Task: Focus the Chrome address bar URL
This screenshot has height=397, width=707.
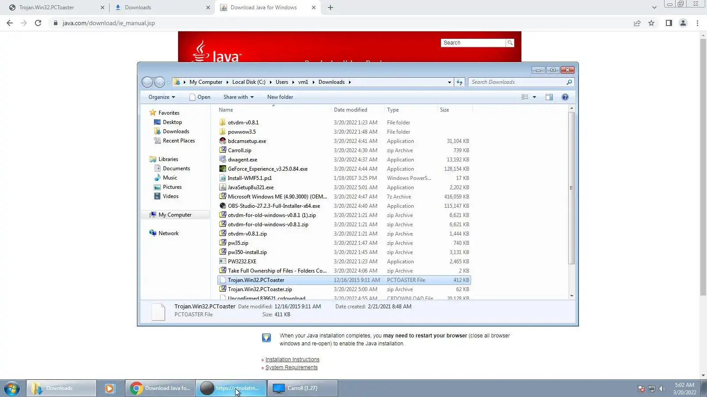Action: [109, 23]
